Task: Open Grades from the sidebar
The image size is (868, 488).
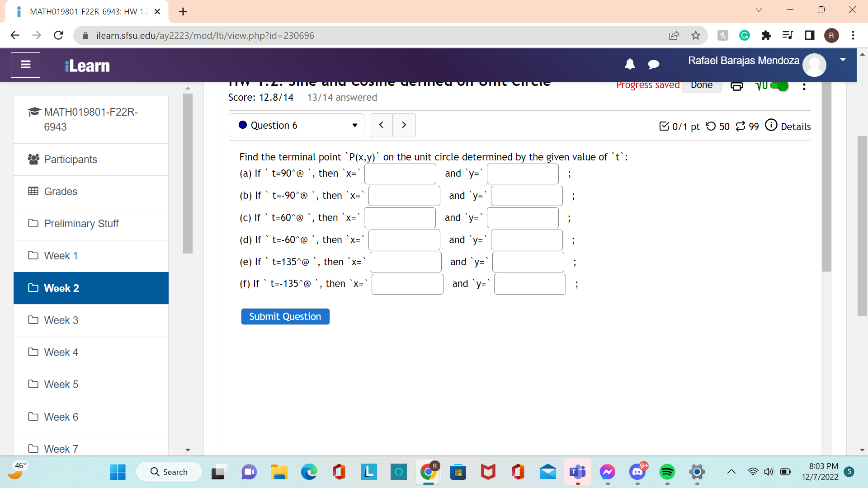Action: pos(61,192)
